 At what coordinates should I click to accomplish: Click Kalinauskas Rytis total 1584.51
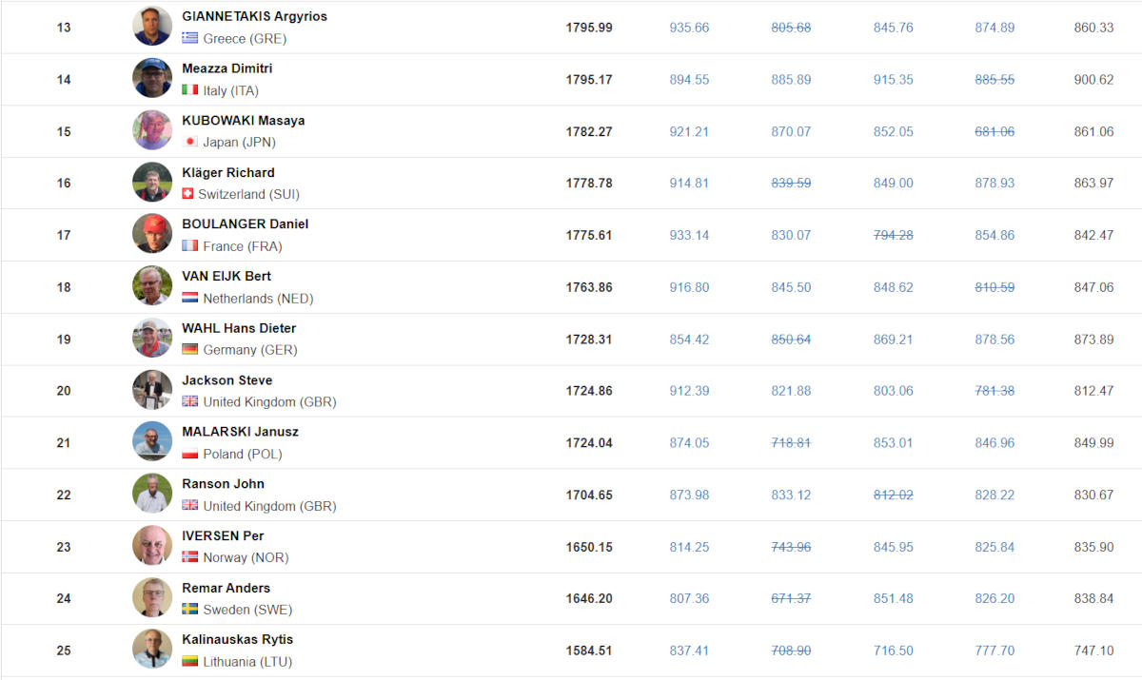pyautogui.click(x=589, y=651)
